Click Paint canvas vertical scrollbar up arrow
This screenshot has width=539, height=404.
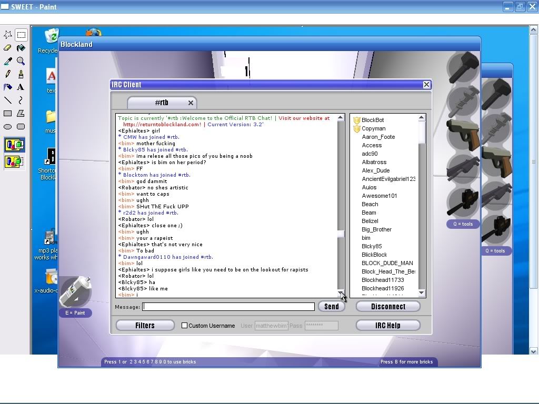tap(534, 29)
